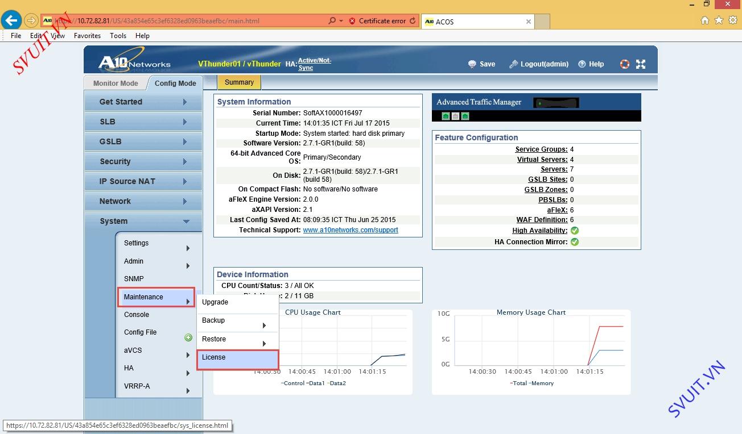Click the HA Connection Mirror green check icon

click(x=575, y=242)
